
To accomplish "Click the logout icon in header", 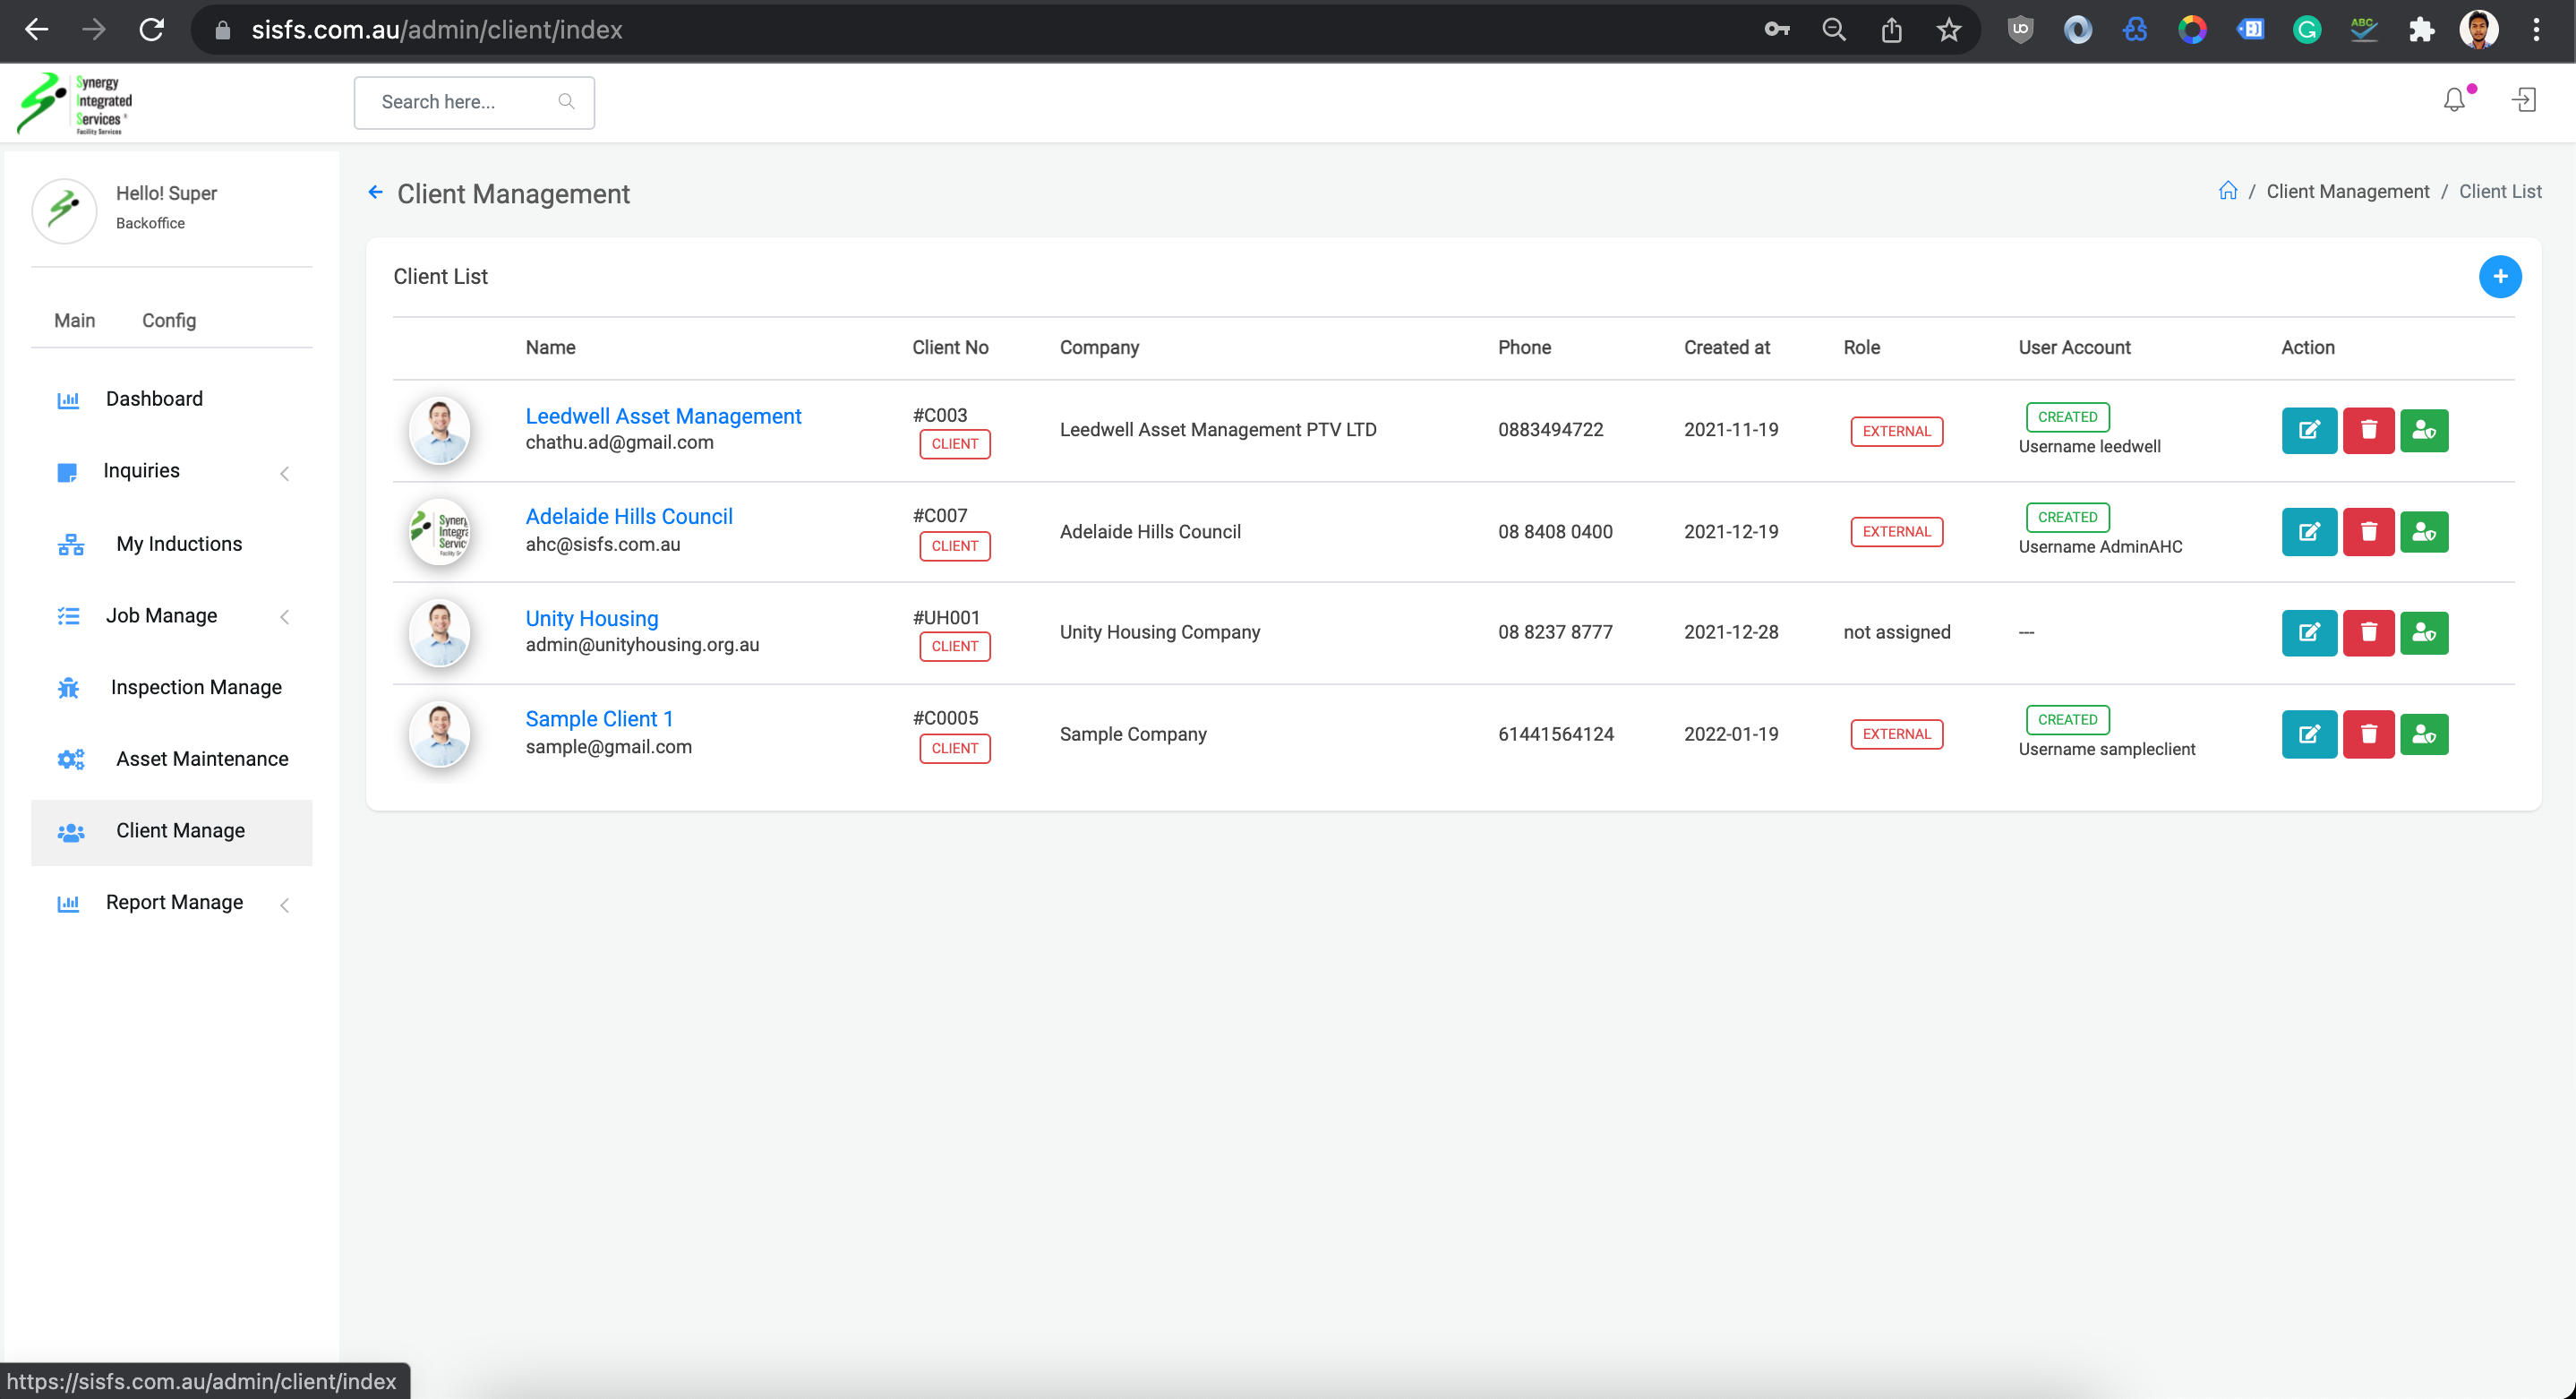I will point(2524,100).
